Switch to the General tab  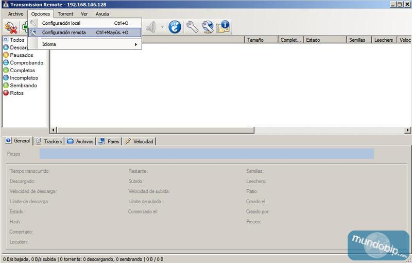point(18,141)
